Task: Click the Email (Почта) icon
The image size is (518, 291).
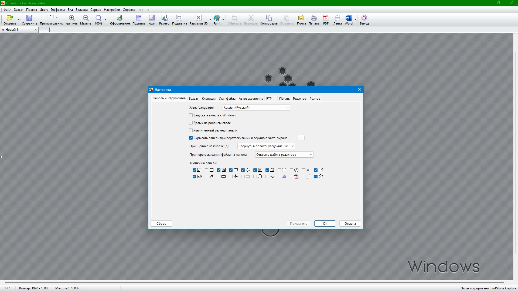Action: (301, 18)
